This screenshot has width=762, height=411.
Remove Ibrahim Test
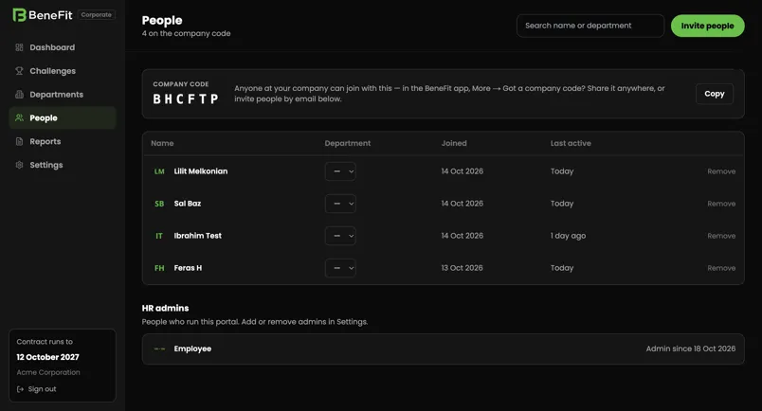721,236
